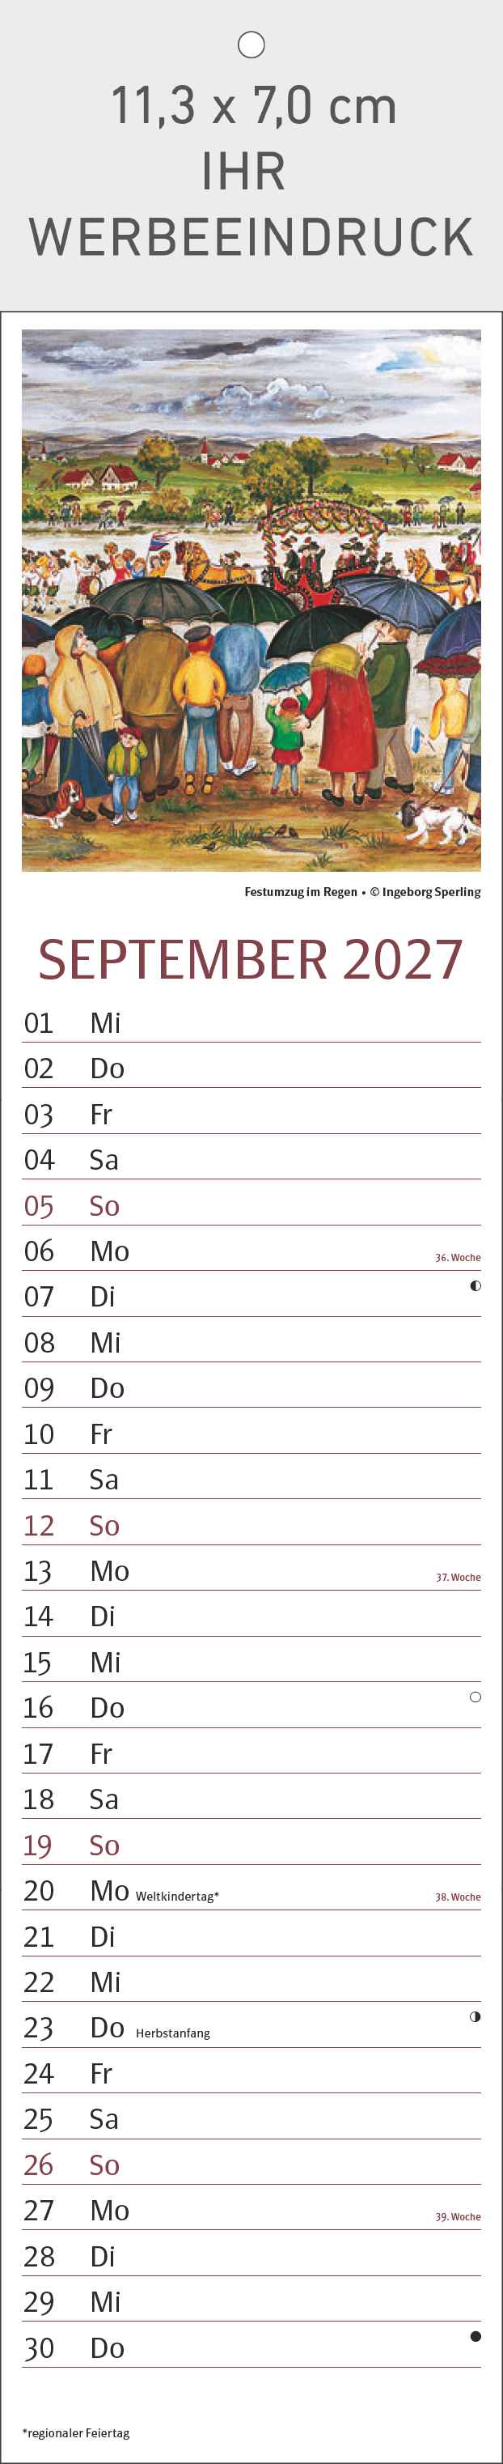This screenshot has height=2464, width=503.
Task: Click the full moon circle on 16 Do
Action: [x=476, y=1697]
